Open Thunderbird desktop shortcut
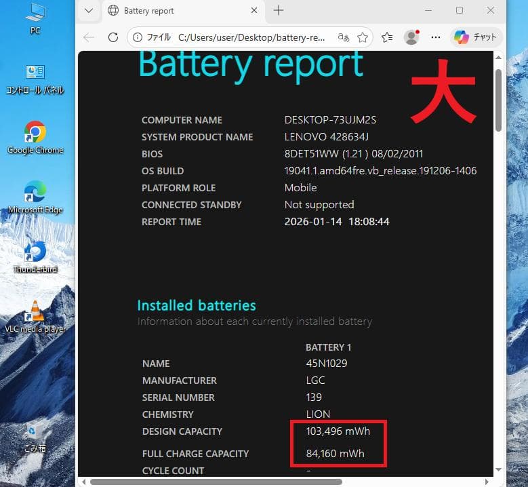The image size is (528, 487). point(35,257)
